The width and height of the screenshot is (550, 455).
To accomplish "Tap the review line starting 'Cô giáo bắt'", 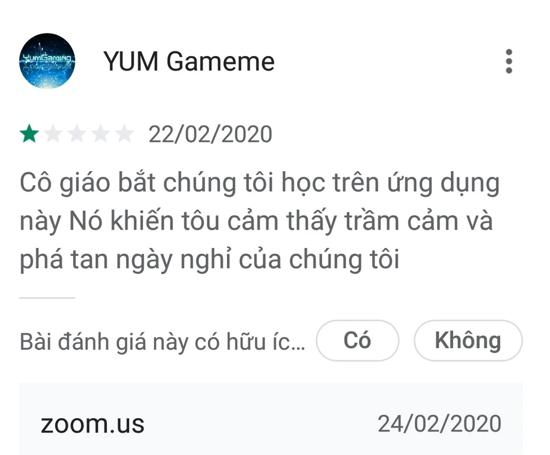I will [260, 183].
